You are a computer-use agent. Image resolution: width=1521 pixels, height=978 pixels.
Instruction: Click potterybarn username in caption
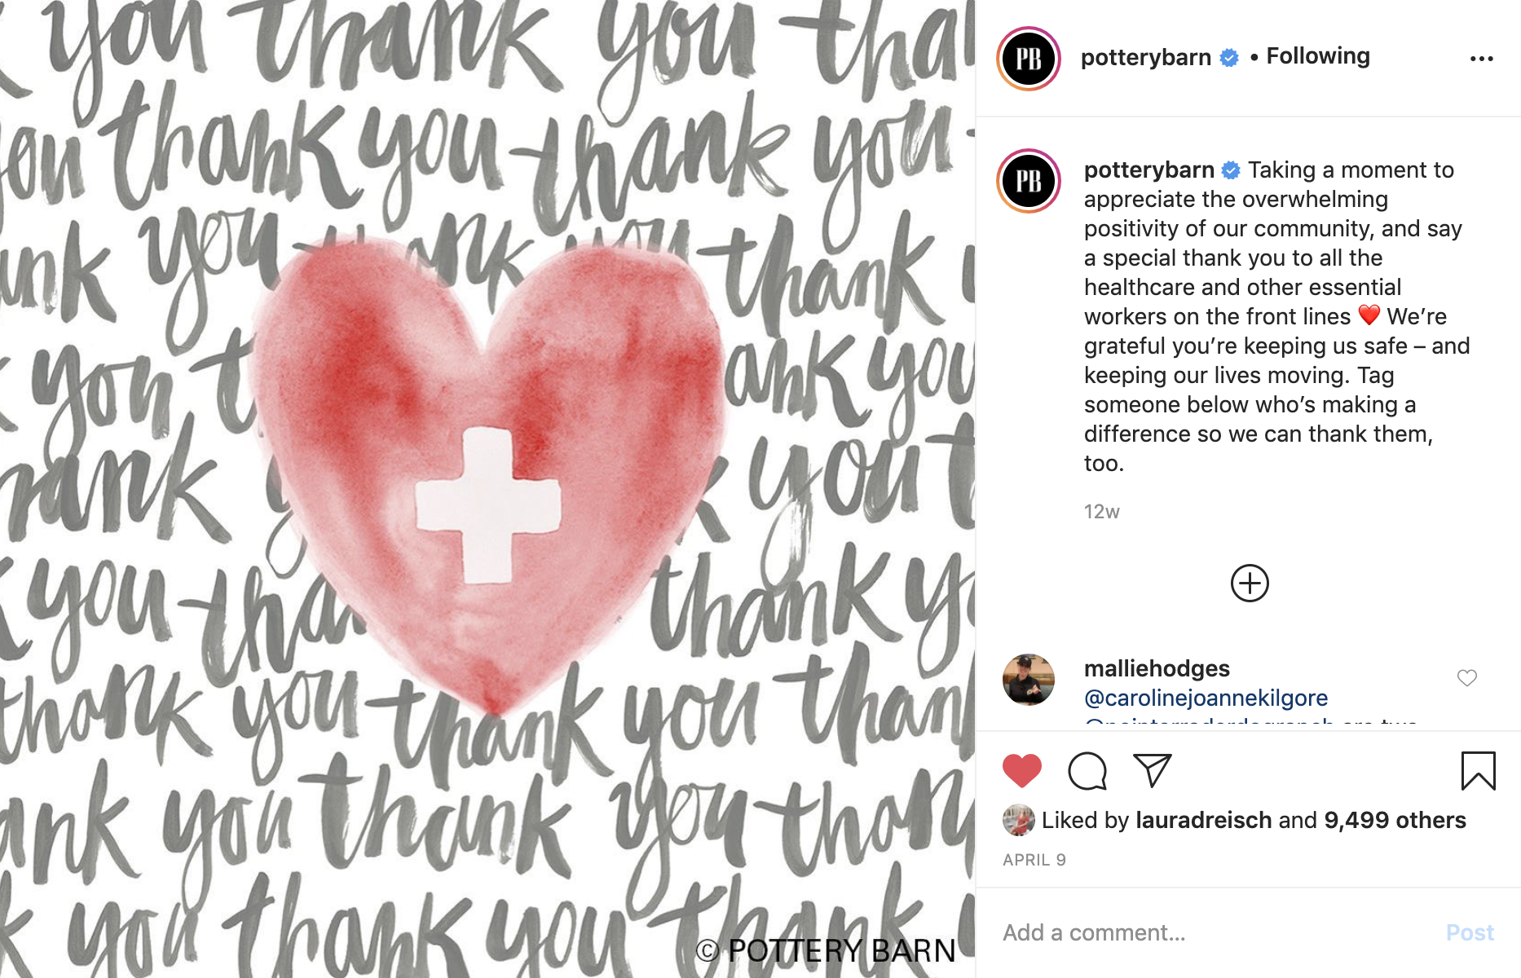point(1148,170)
